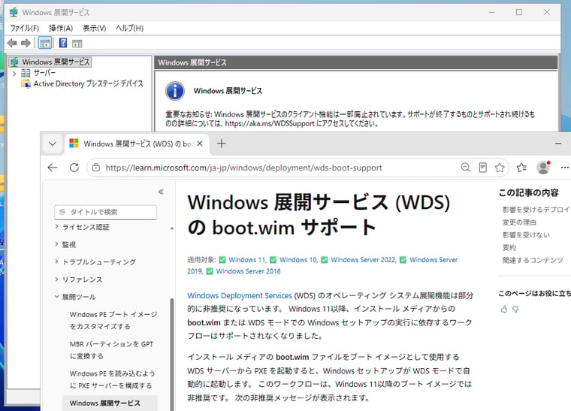The width and height of the screenshot is (571, 411).
Task: Open a new browser tab
Action: (222, 144)
